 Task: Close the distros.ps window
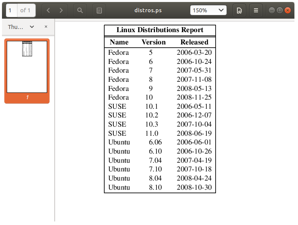[288, 10]
